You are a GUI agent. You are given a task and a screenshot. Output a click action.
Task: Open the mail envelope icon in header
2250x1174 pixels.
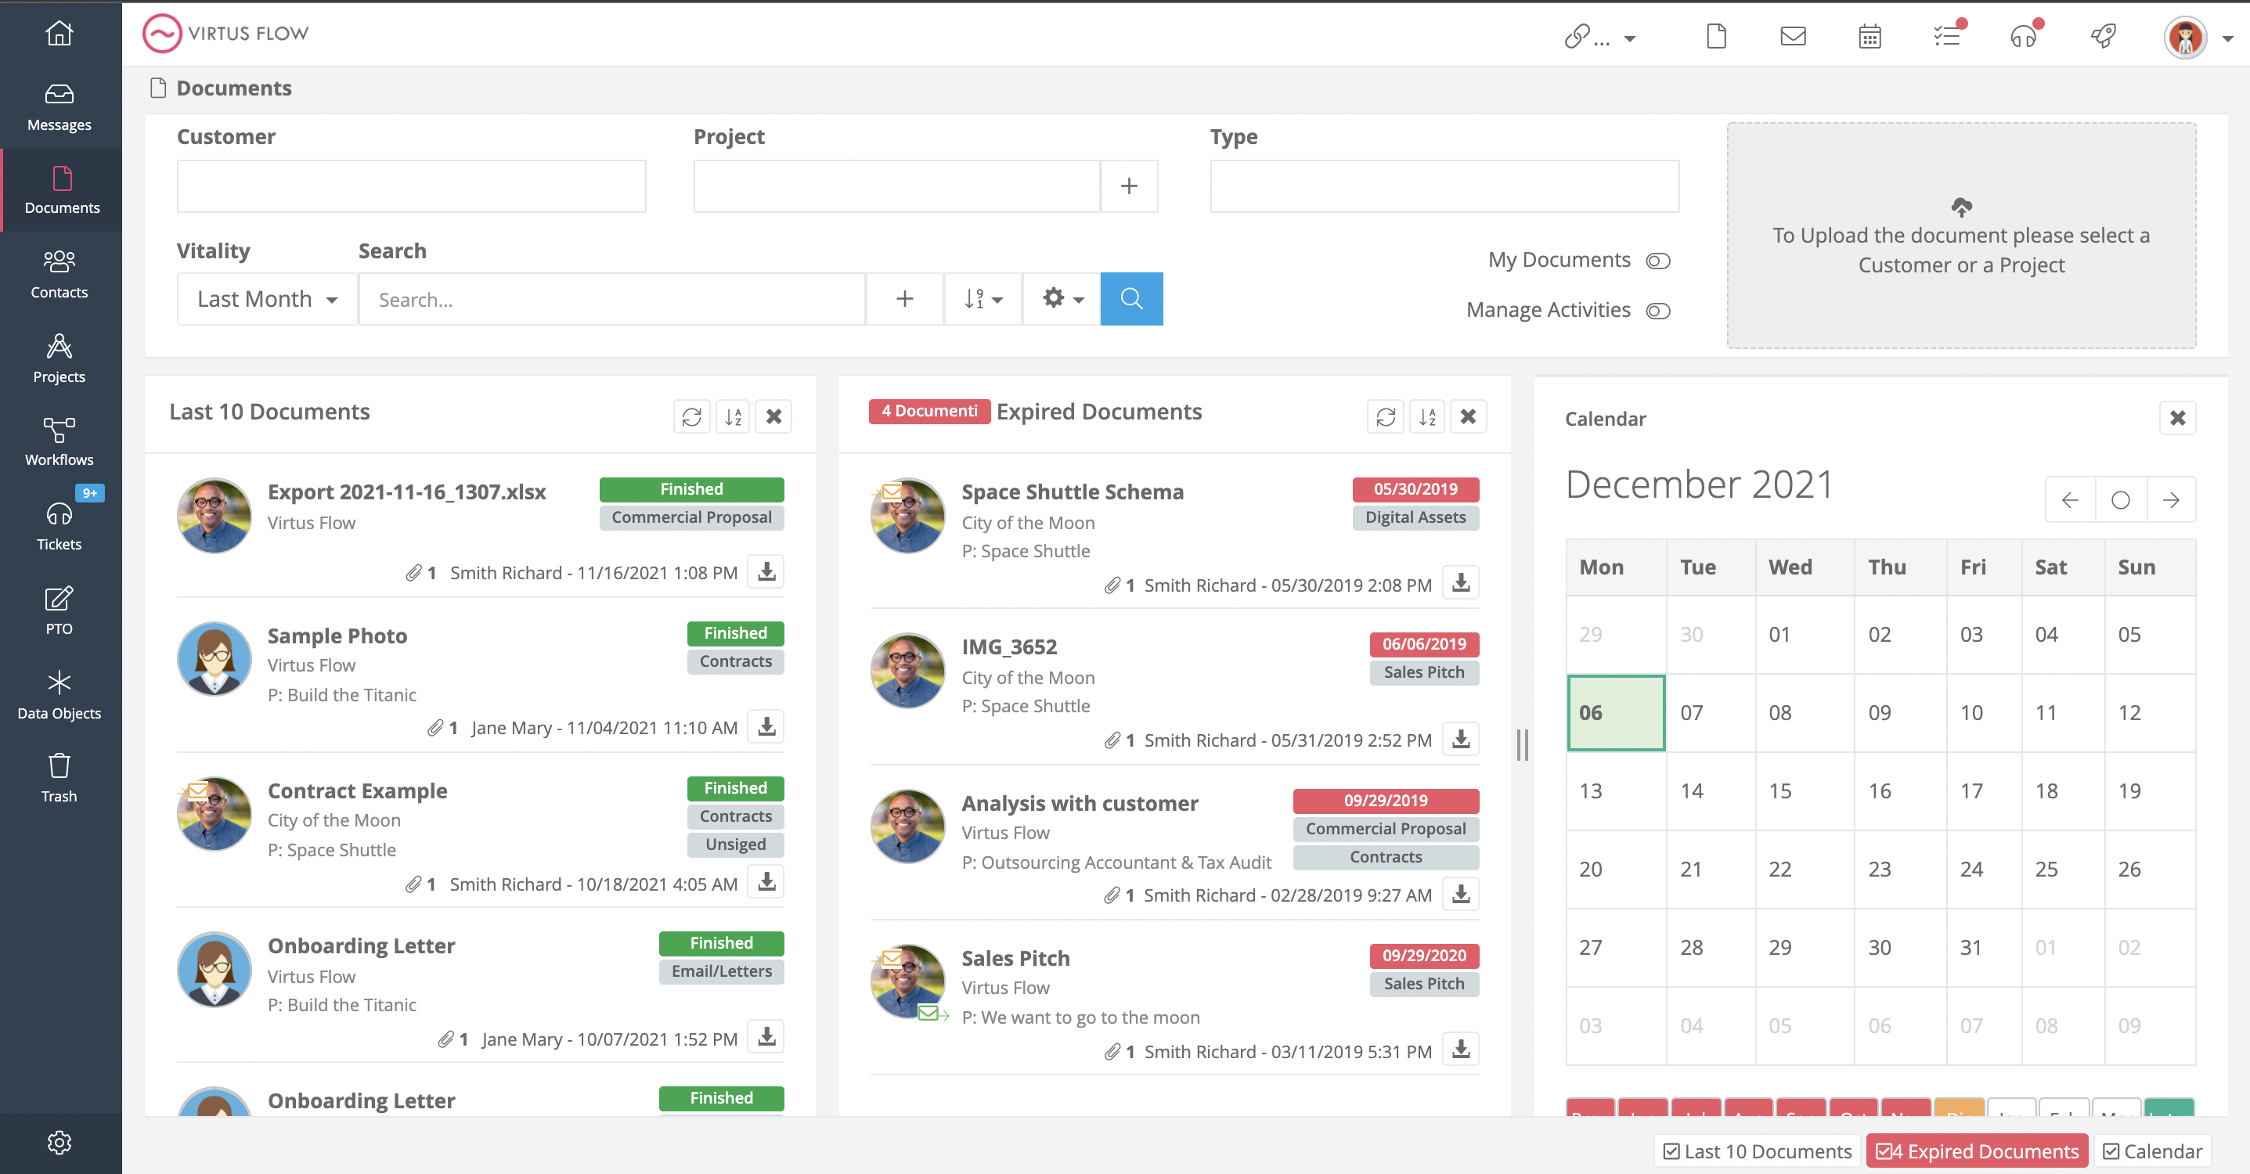pos(1792,36)
